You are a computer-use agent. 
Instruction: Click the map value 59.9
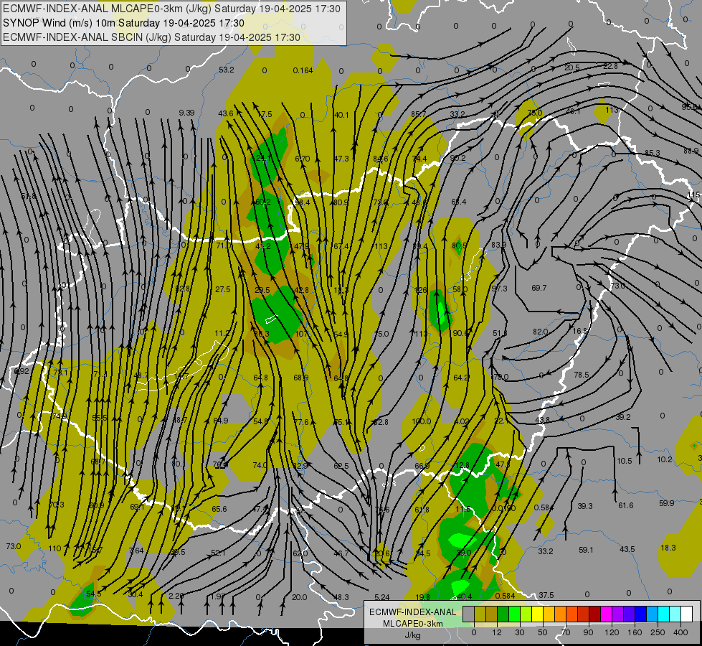pyautogui.click(x=667, y=503)
